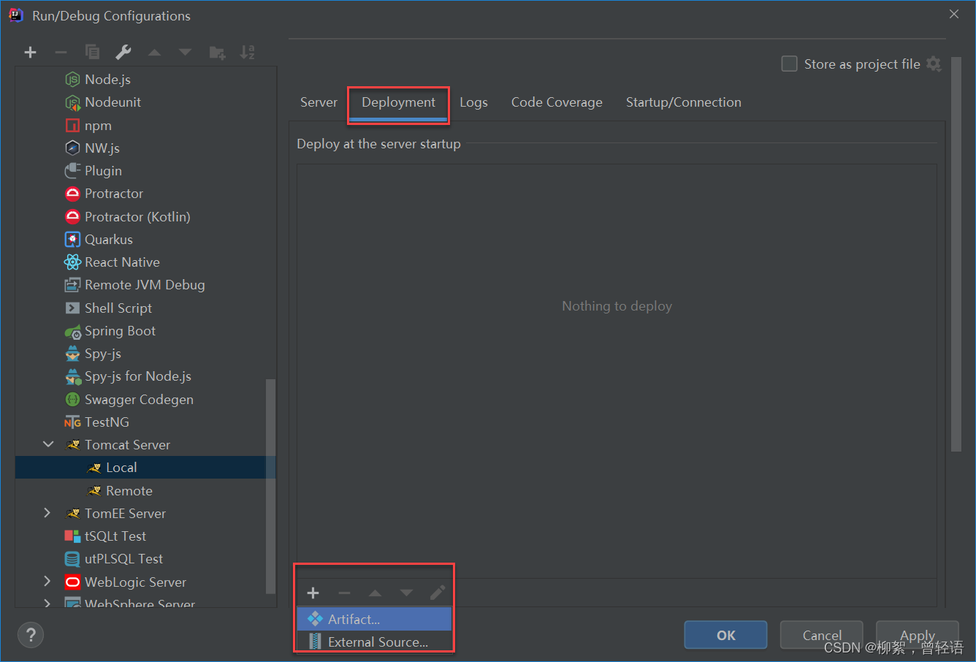
Task: Open the Startup/Connection tab
Action: coord(683,102)
